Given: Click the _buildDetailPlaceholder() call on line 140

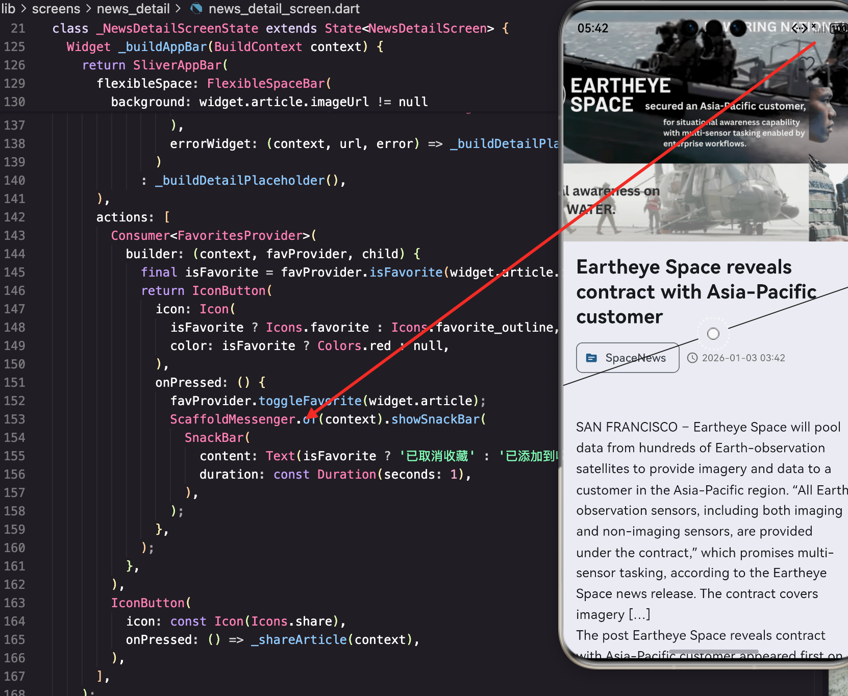Looking at the screenshot, I should (247, 180).
